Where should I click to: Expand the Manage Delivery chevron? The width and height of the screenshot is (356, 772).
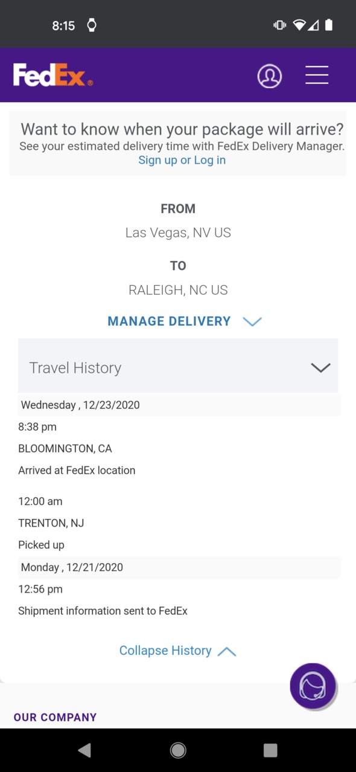click(x=252, y=322)
